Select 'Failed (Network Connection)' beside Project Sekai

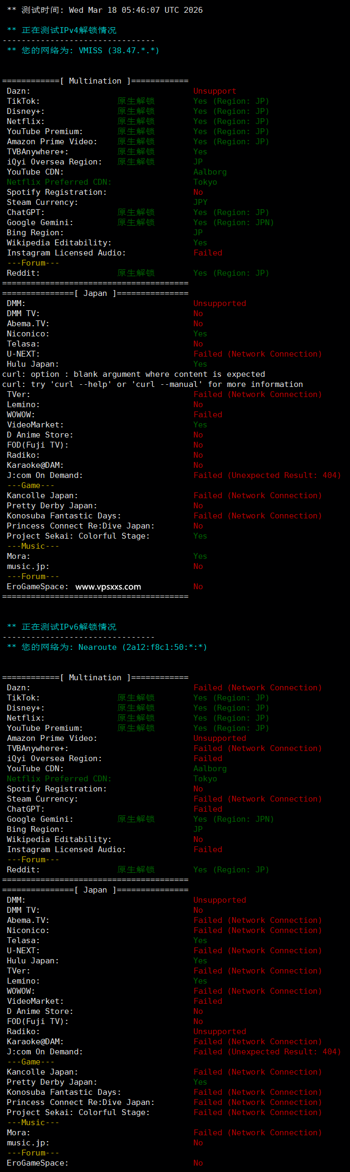[x=258, y=1112]
